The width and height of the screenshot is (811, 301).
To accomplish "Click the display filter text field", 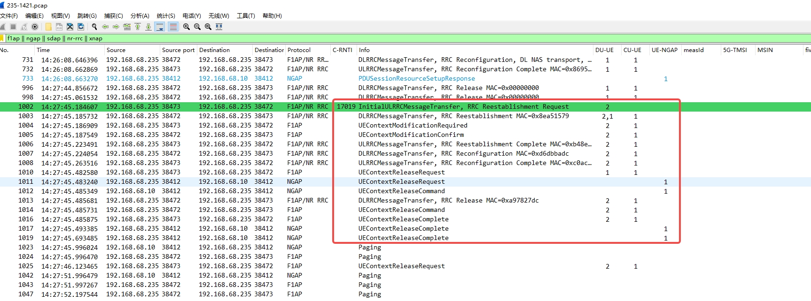I will pos(408,38).
